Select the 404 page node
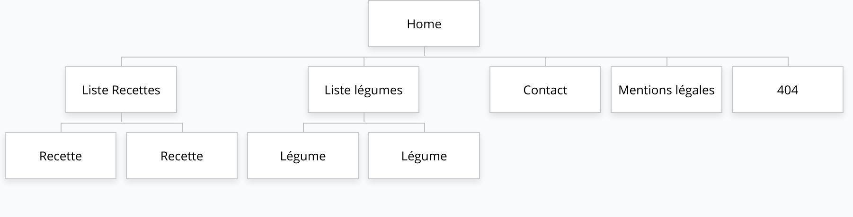This screenshot has width=853, height=217. coord(787,90)
